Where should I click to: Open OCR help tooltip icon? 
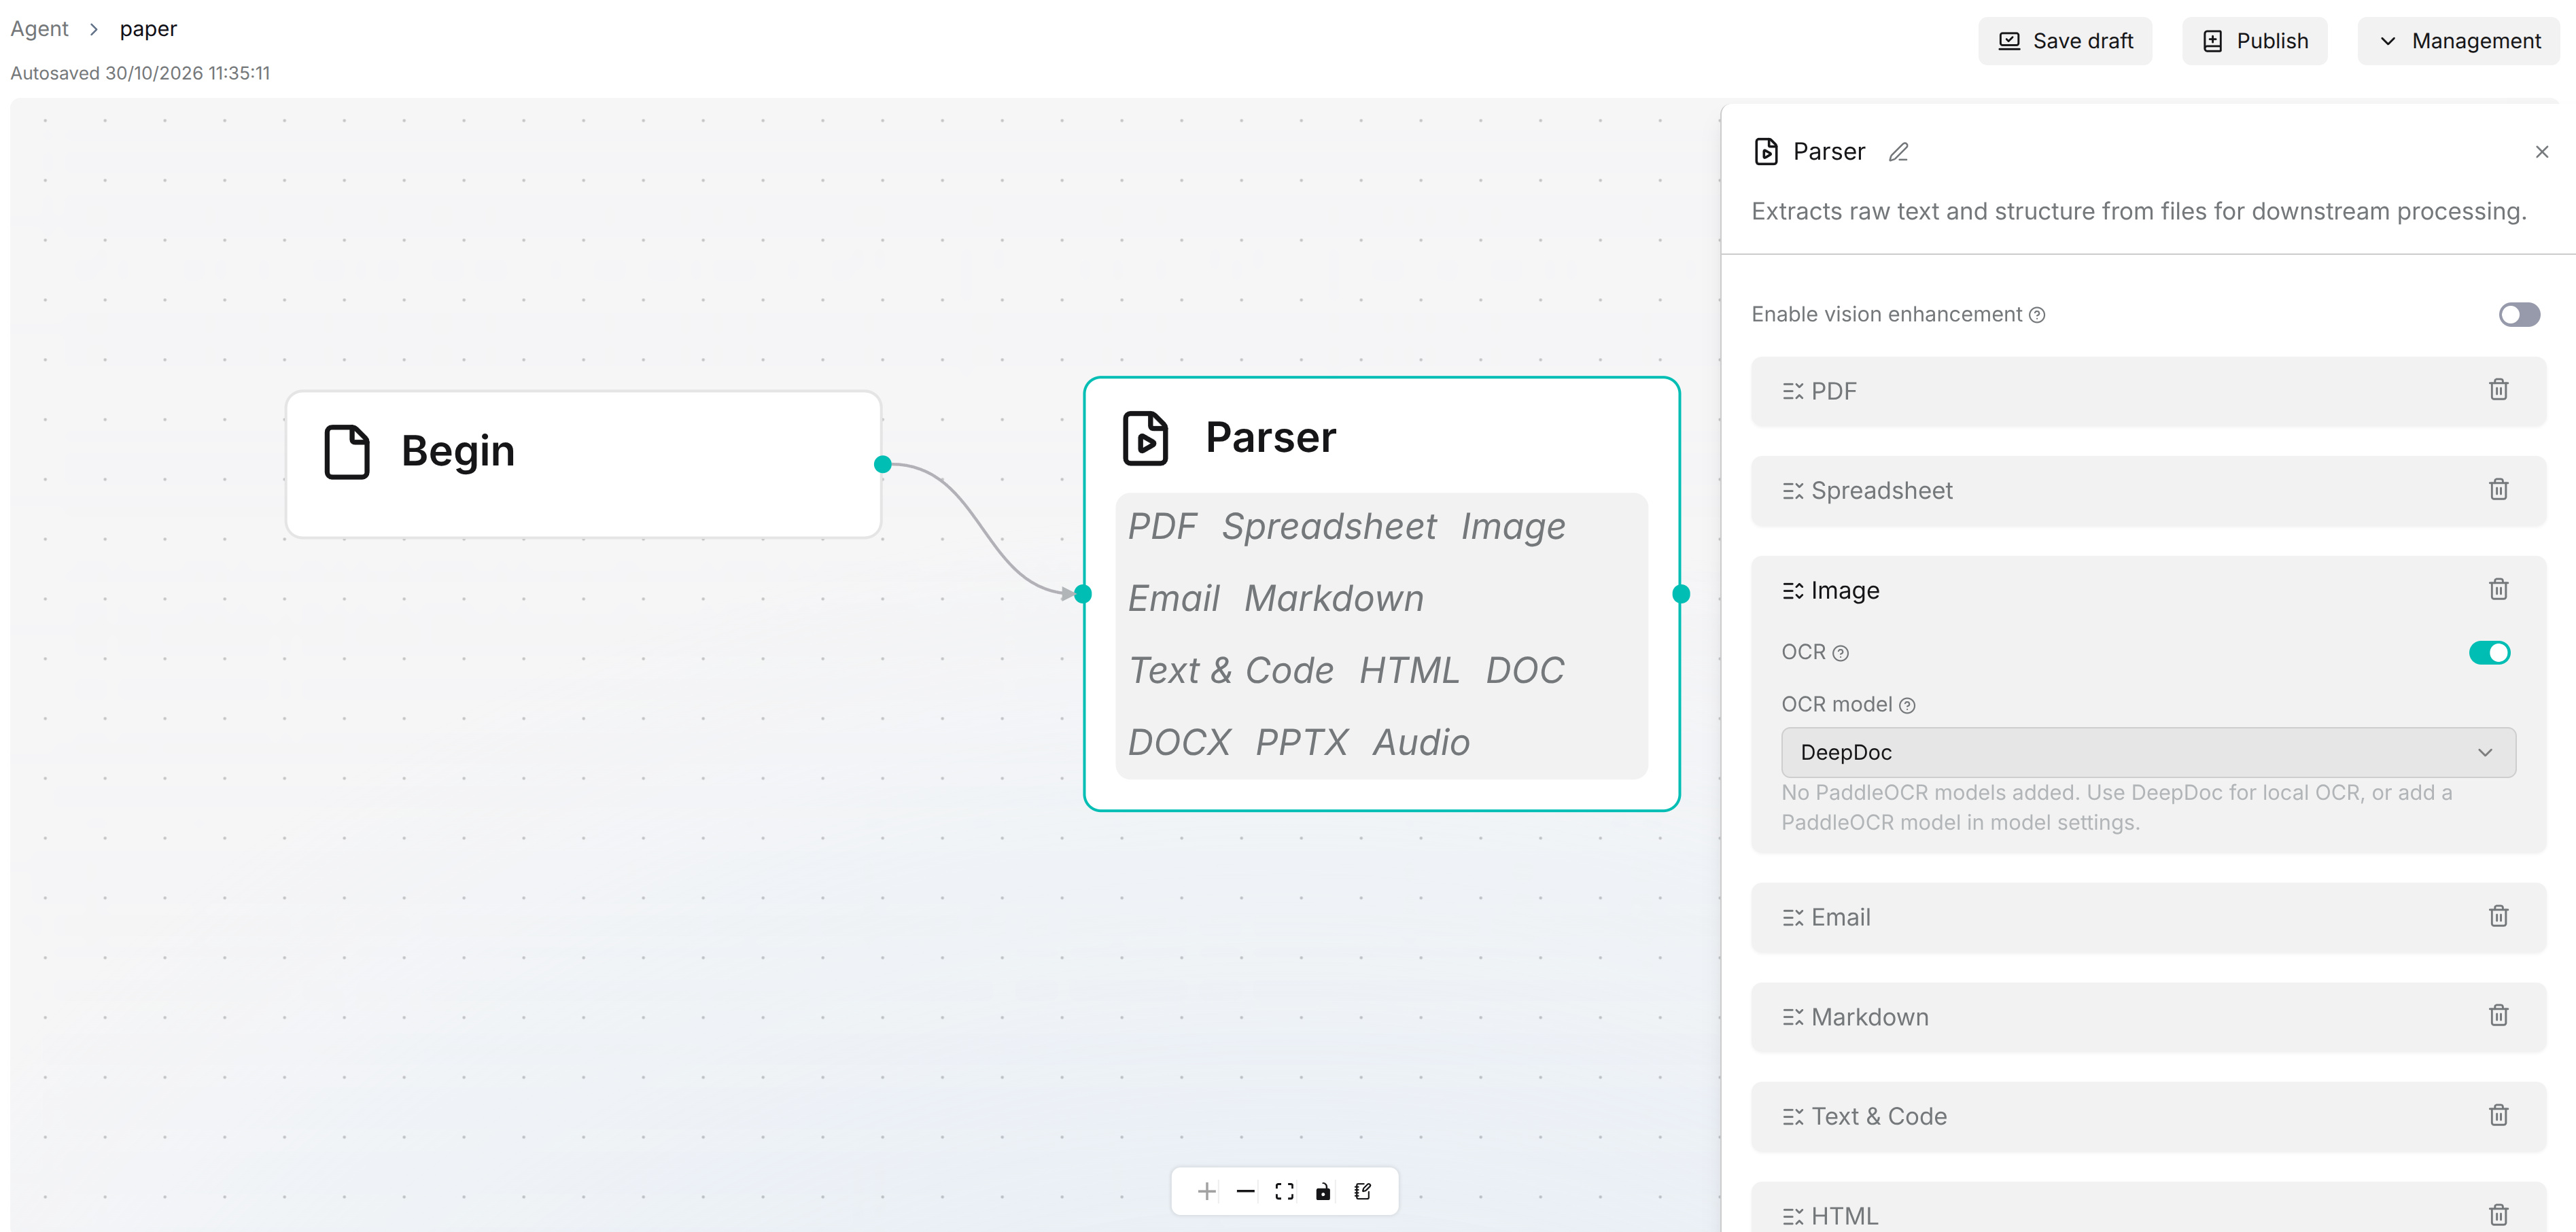pyautogui.click(x=1840, y=654)
